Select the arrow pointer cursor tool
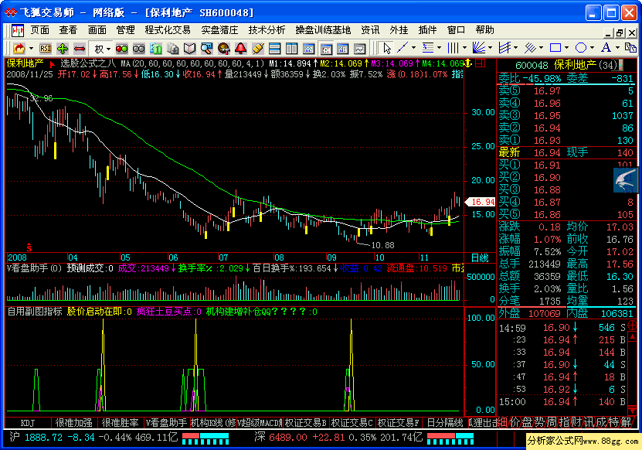The image size is (642, 450). (386, 49)
